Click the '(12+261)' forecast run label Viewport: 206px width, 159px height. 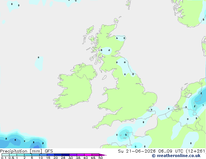tap(196, 151)
